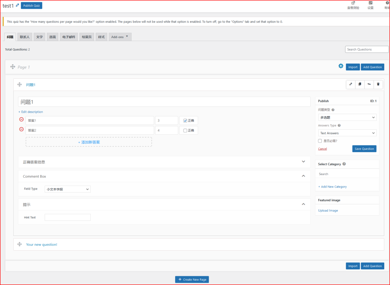Click the move arrows icon for 问题1
The width and height of the screenshot is (390, 285).
pyautogui.click(x=20, y=84)
